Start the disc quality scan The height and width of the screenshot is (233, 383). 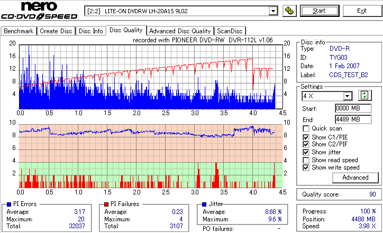[x=320, y=11]
